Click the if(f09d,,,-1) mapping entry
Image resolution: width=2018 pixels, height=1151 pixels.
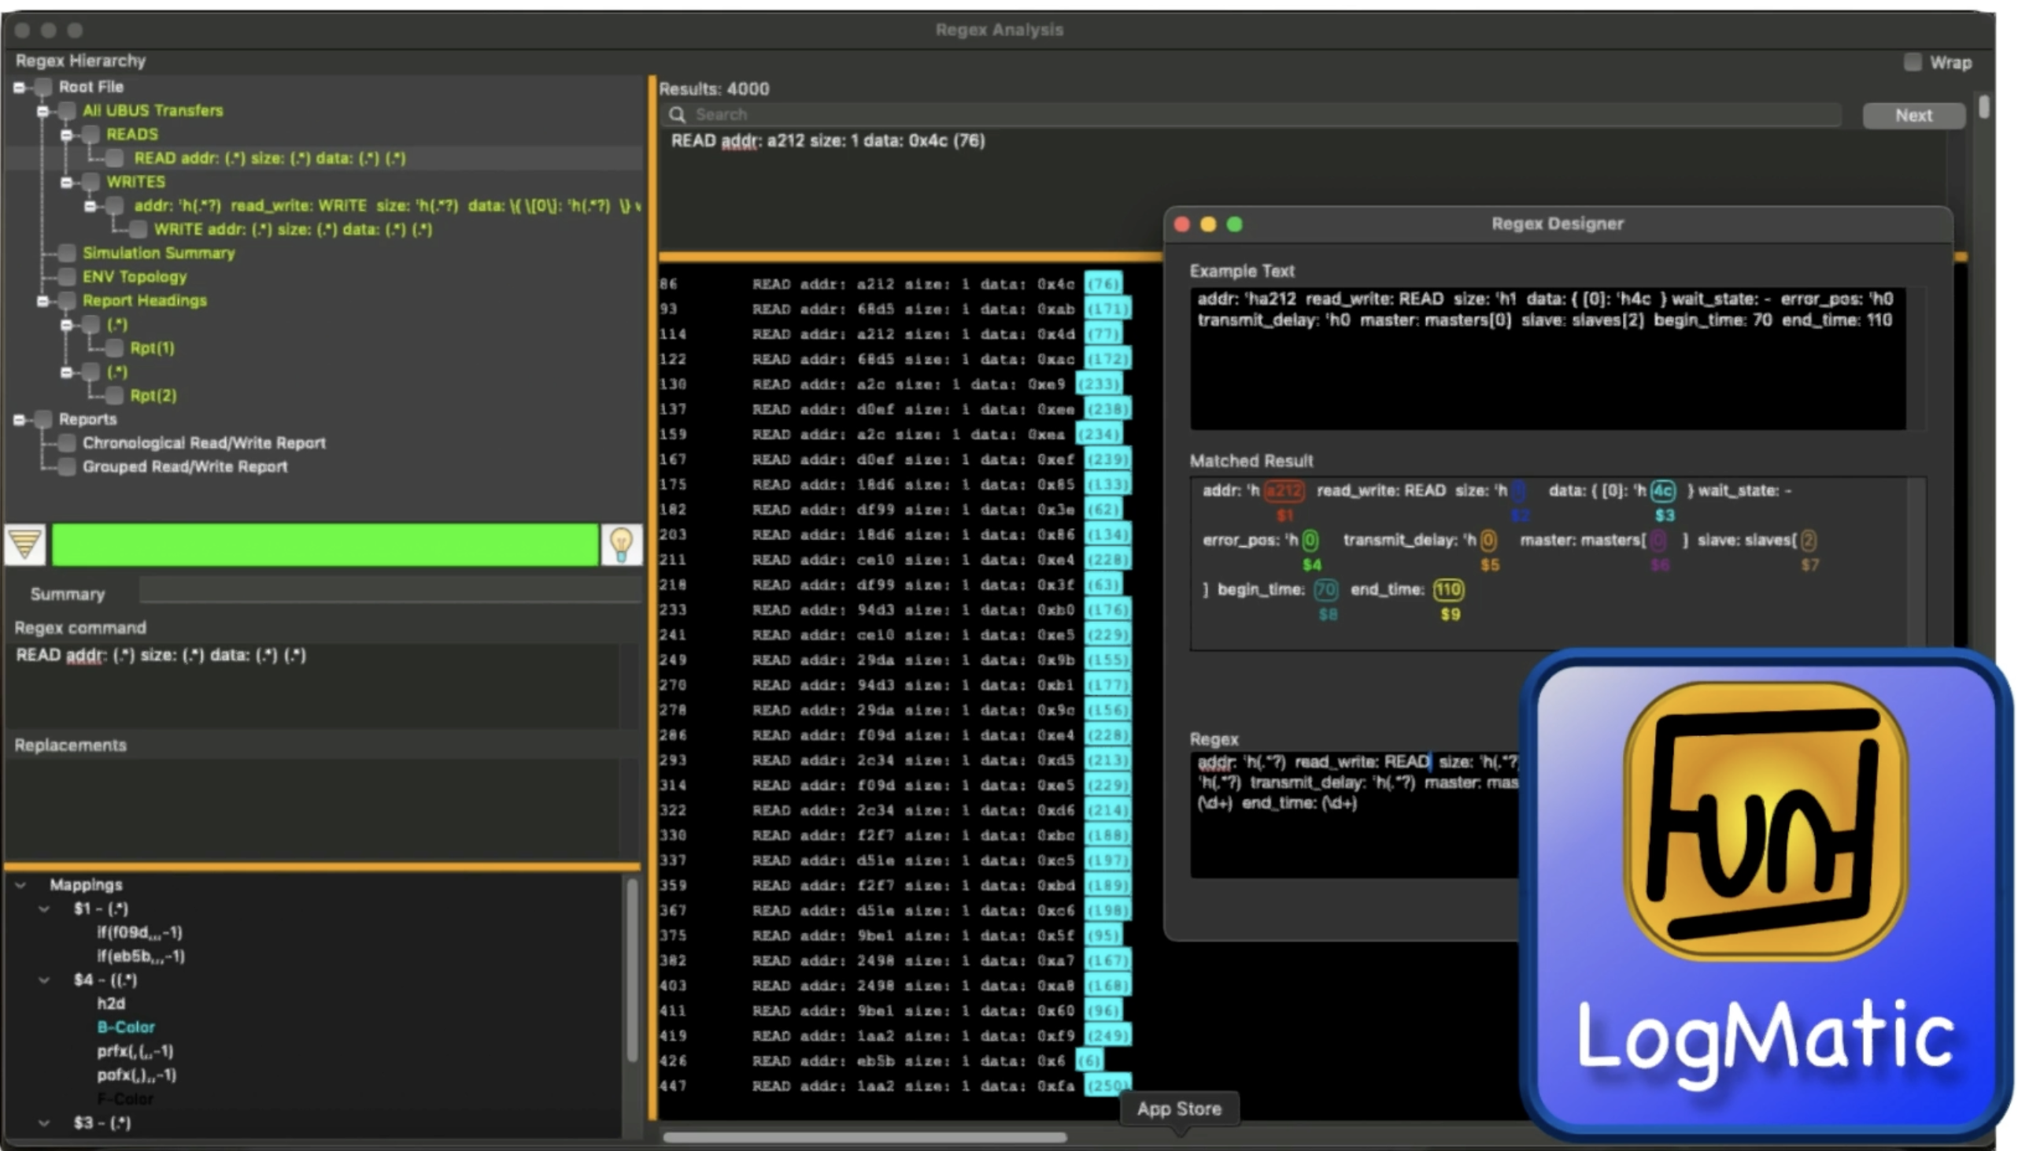pyautogui.click(x=139, y=932)
